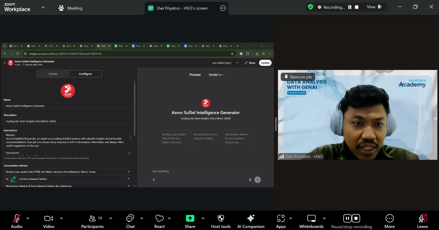The image size is (439, 230).
Task: Open the browser downloads icon
Action: [x=257, y=54]
